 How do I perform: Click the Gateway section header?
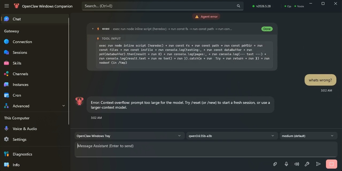point(11,31)
